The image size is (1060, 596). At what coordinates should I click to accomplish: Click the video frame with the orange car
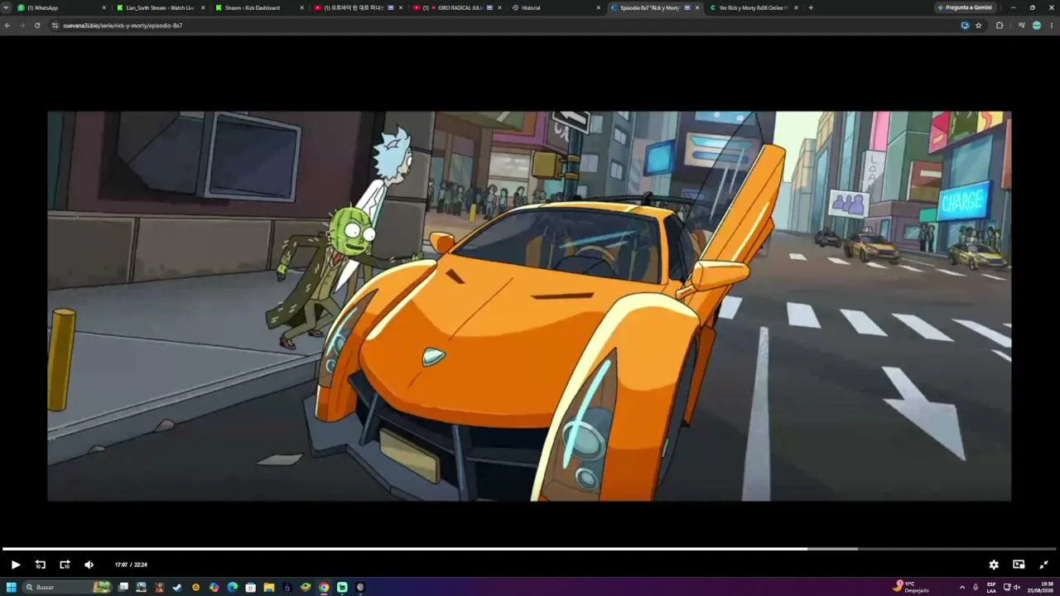tap(529, 306)
